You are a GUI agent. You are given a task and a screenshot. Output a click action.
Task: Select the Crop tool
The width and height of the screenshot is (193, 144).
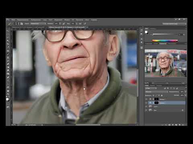(8, 44)
